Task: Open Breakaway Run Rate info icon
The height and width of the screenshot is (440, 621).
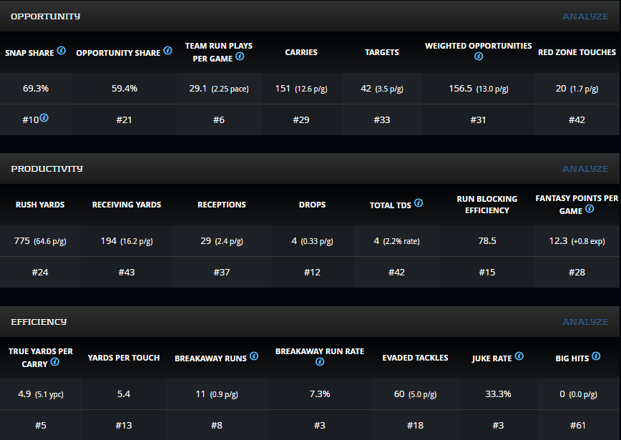Action: point(320,362)
